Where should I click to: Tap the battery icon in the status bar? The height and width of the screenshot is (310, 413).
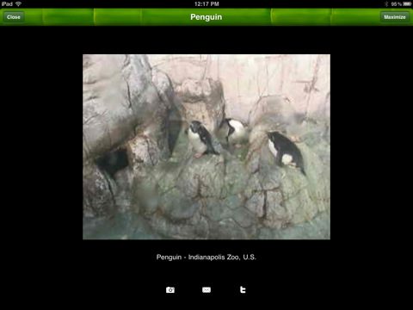pos(407,4)
